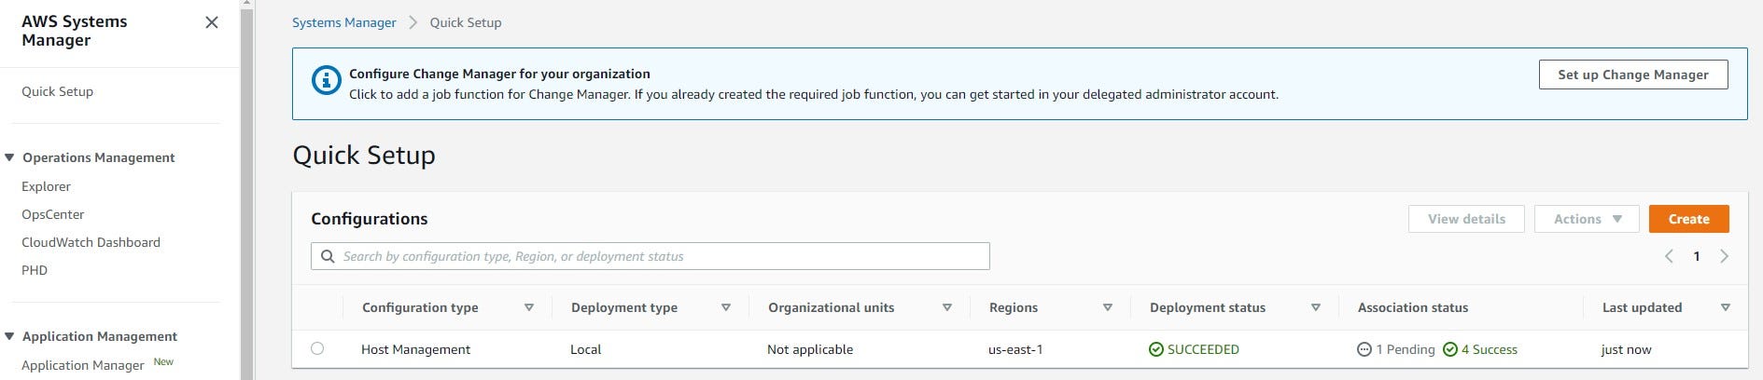Sort by Organizational units column arrow
This screenshot has height=380, width=1763.
[x=947, y=307]
